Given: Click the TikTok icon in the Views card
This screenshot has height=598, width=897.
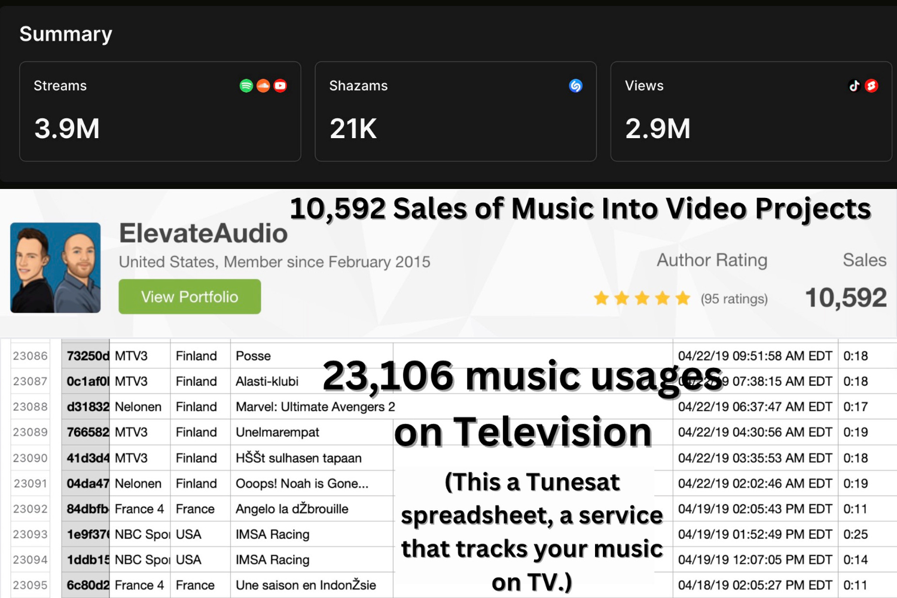Looking at the screenshot, I should coord(855,86).
